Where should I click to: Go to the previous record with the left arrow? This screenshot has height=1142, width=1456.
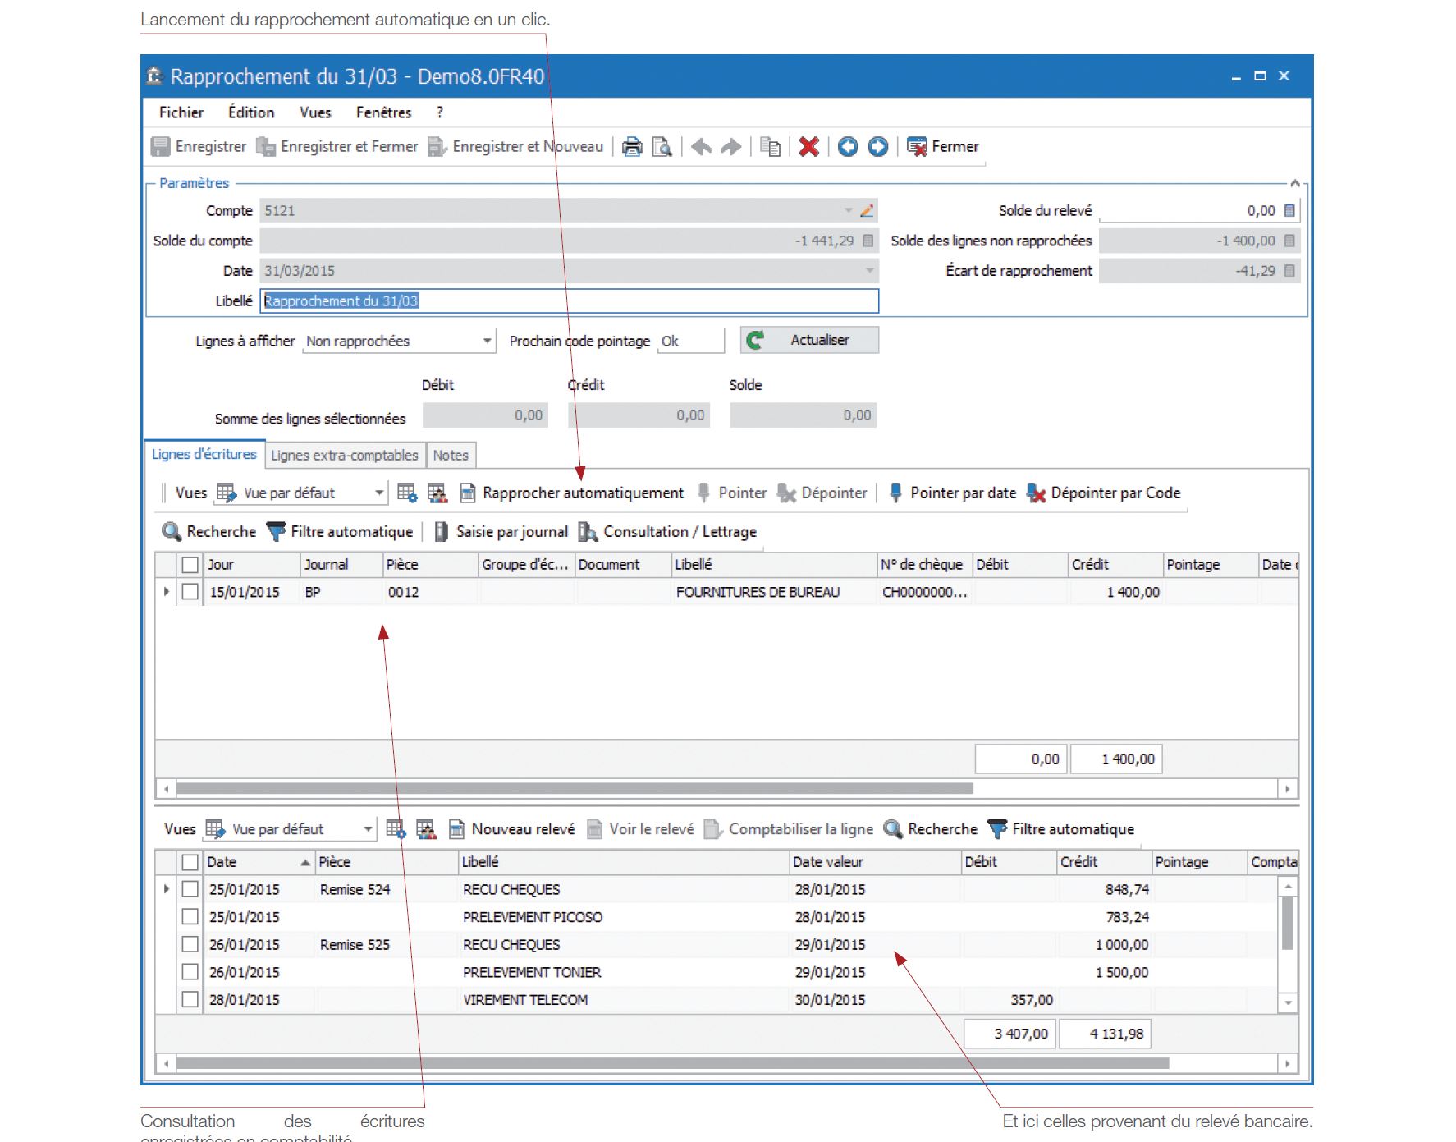tap(848, 147)
